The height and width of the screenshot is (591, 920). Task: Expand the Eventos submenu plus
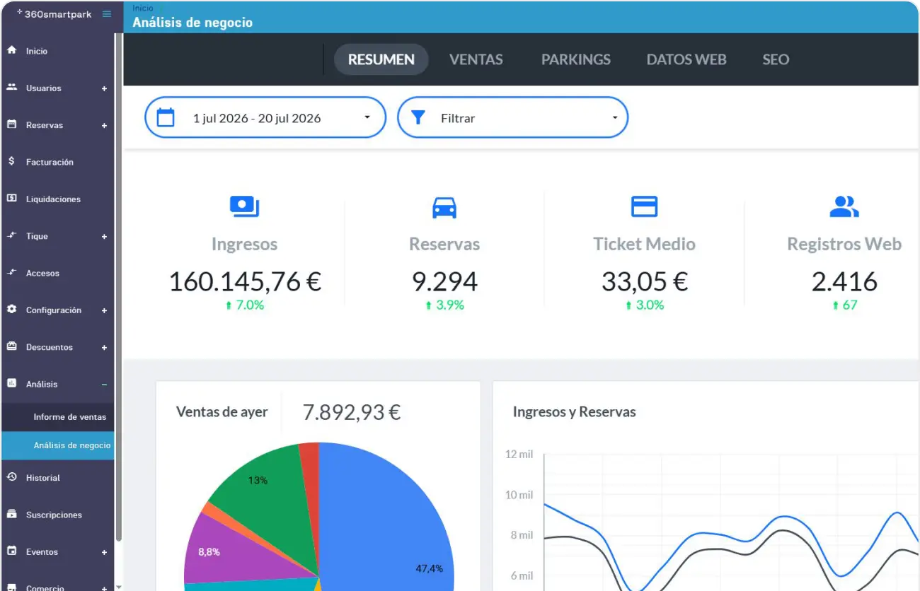coord(104,552)
